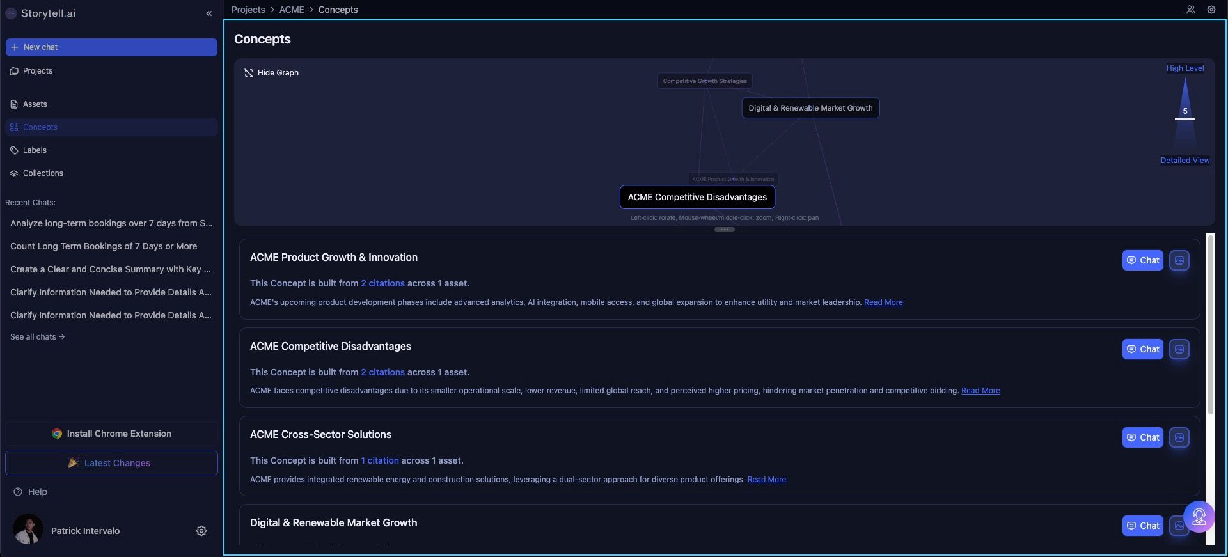This screenshot has width=1228, height=557.
Task: Click the image icon for ACME Cross-Sector Solutions
Action: [x=1179, y=437]
